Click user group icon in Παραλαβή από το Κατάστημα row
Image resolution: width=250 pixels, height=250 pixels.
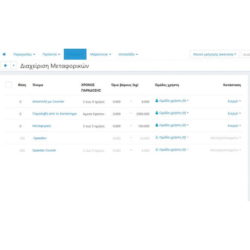(157, 113)
